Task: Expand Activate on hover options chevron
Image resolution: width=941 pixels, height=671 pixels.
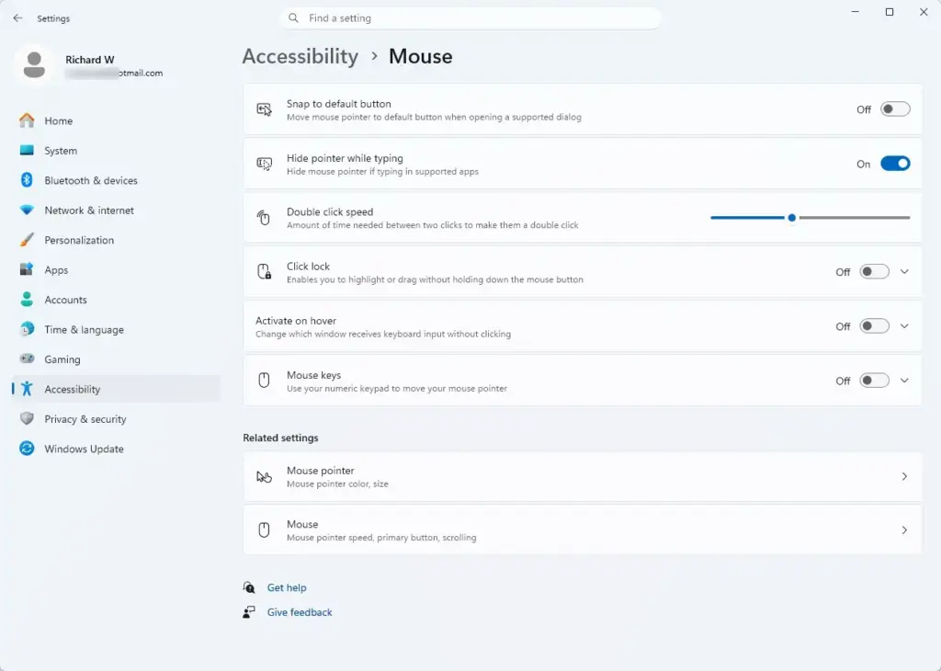Action: pos(904,326)
